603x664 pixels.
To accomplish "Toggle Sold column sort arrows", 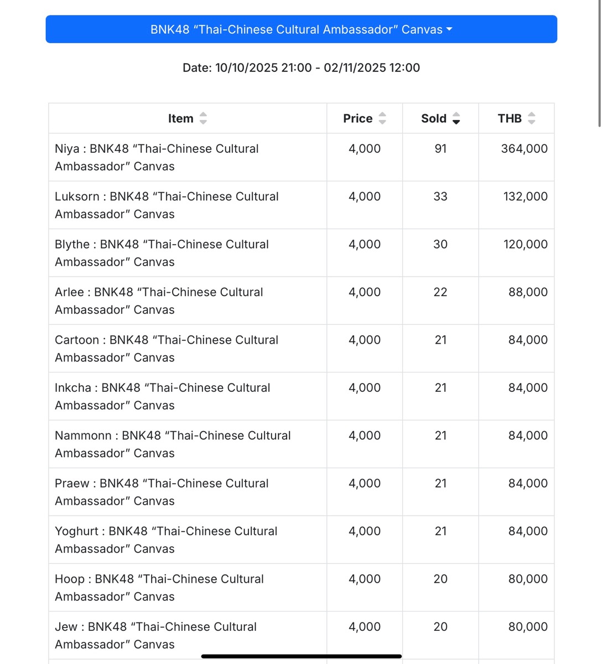I will (x=456, y=118).
